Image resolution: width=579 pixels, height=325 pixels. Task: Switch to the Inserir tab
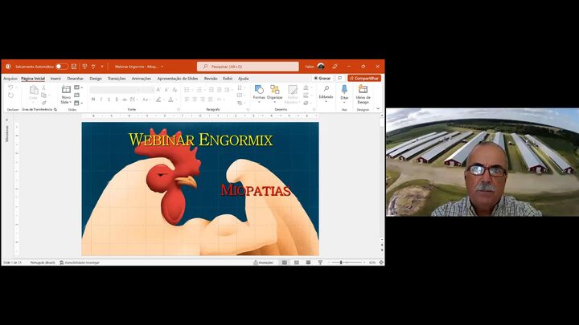coord(55,79)
